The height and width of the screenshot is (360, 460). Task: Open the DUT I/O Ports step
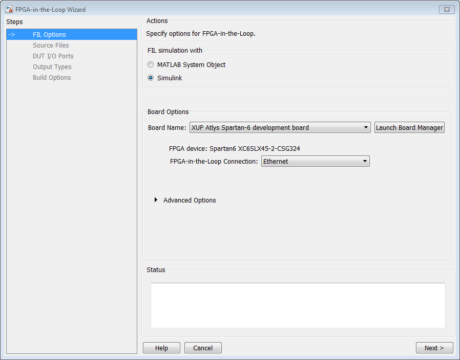(53, 56)
